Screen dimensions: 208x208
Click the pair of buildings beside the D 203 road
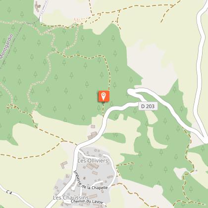[92, 136]
